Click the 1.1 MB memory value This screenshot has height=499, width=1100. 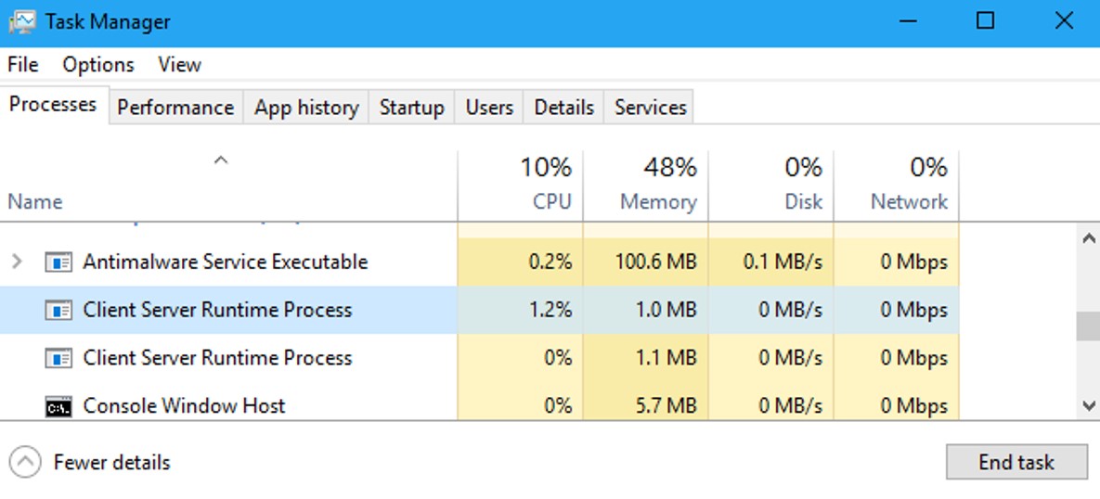pyautogui.click(x=667, y=358)
